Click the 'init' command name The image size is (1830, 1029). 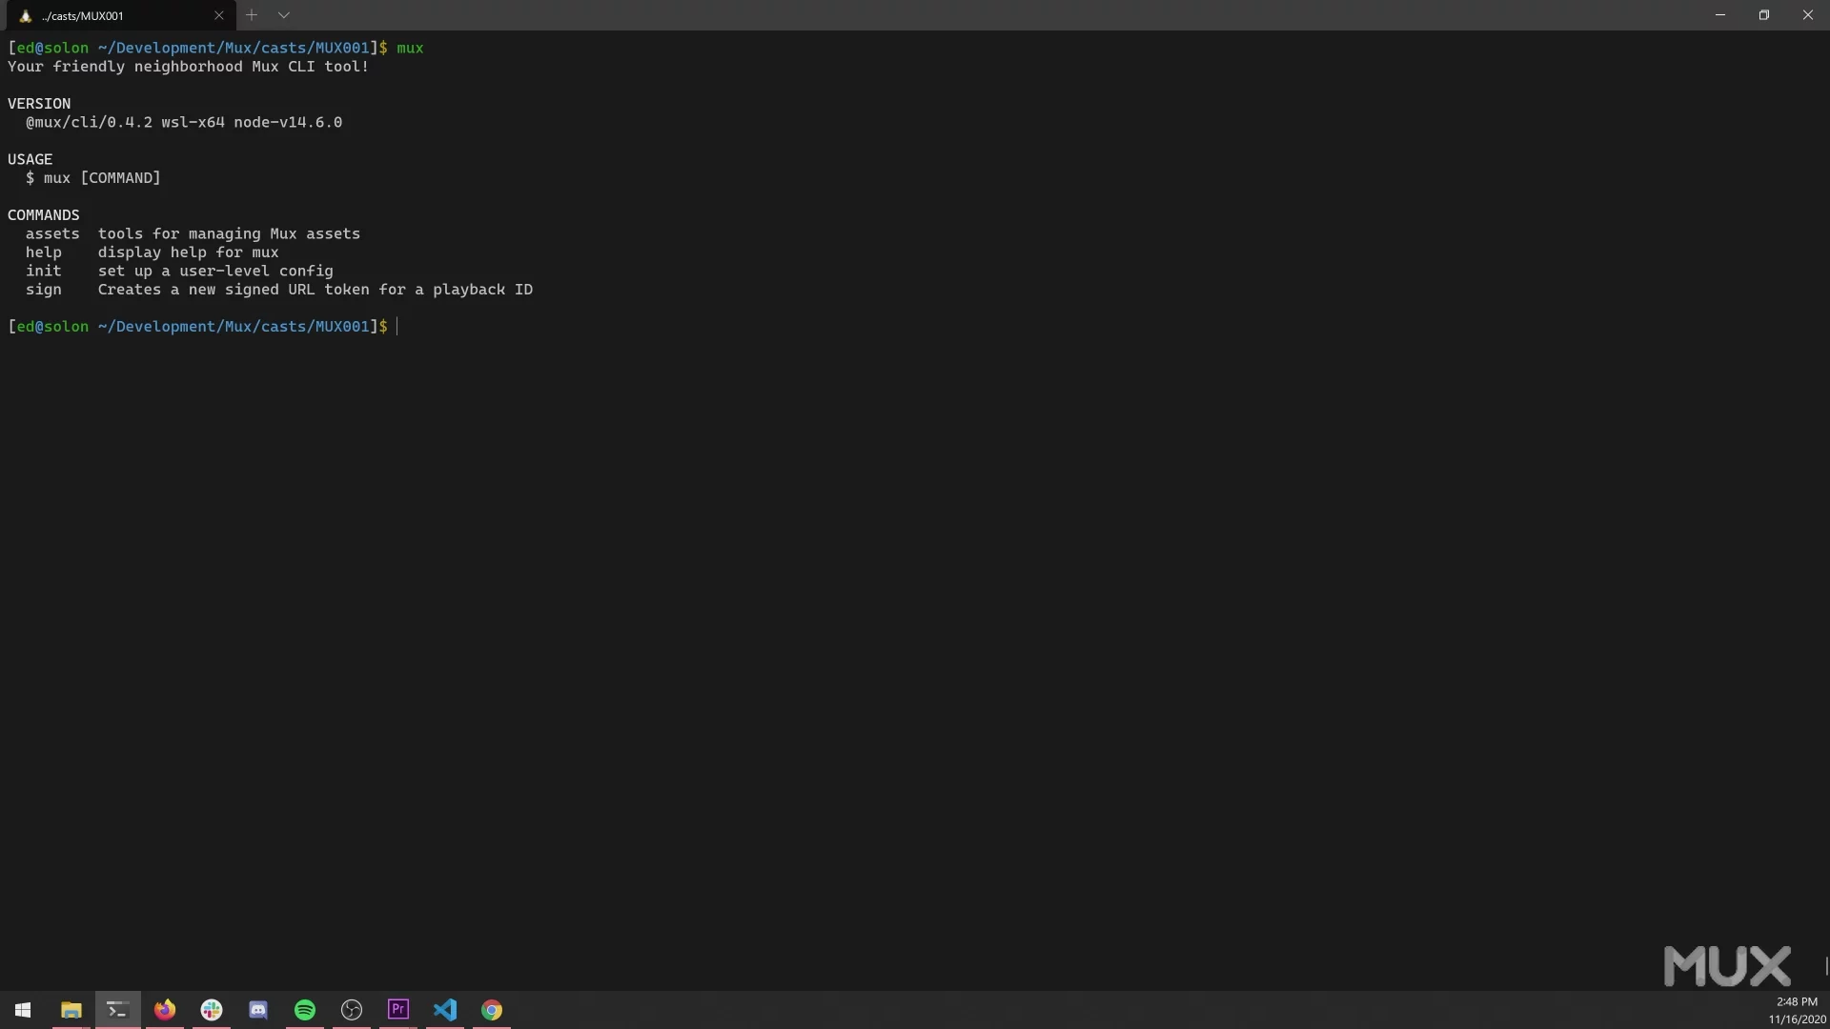click(x=44, y=272)
